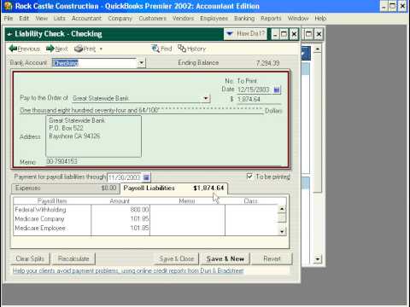This screenshot has height=307, width=410.
Task: Open the Reports menu
Action: pyautogui.click(x=271, y=19)
